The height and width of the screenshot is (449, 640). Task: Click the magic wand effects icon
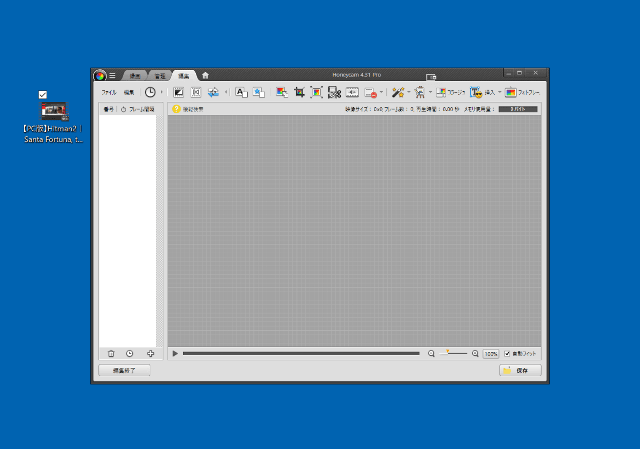click(397, 92)
